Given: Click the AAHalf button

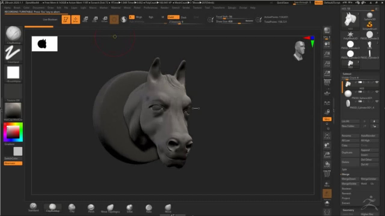Looking at the screenshot, I should tap(327, 73).
